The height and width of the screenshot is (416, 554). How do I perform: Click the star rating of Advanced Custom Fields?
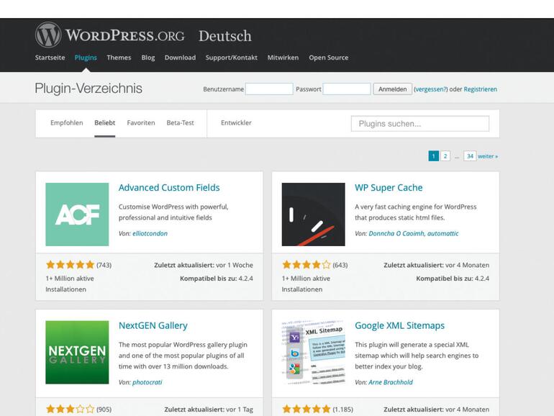(71, 265)
